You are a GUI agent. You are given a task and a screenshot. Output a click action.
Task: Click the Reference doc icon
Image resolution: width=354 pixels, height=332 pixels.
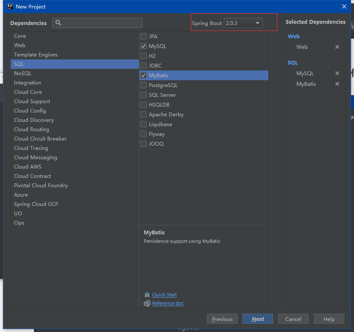click(x=147, y=303)
